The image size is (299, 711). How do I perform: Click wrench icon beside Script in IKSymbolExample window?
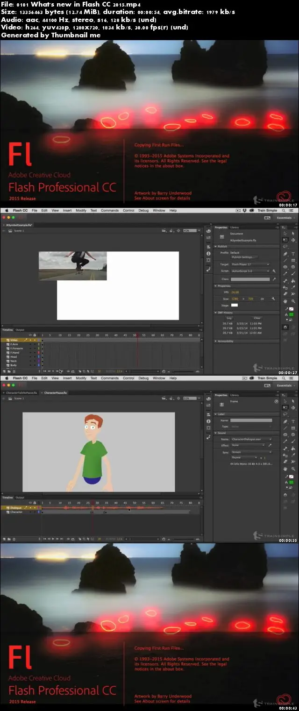click(274, 271)
